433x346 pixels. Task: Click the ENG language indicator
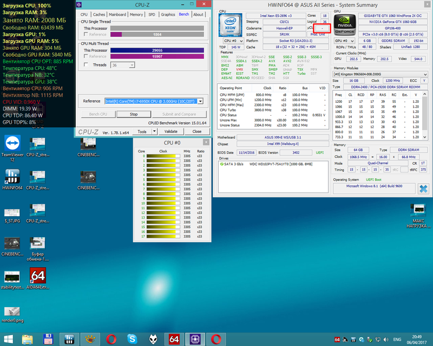pyautogui.click(x=397, y=340)
